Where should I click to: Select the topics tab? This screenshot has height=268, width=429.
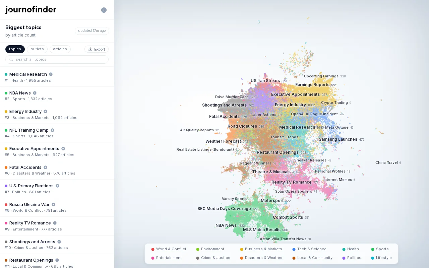tap(15, 49)
